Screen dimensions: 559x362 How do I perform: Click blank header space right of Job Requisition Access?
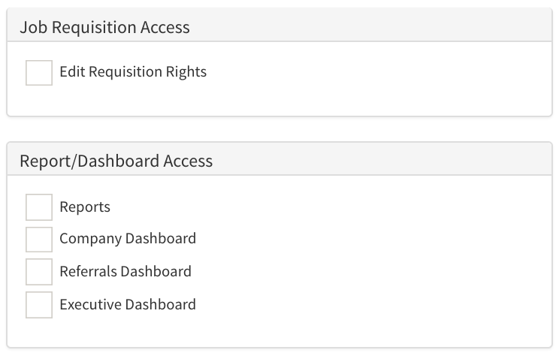pyautogui.click(x=376, y=28)
